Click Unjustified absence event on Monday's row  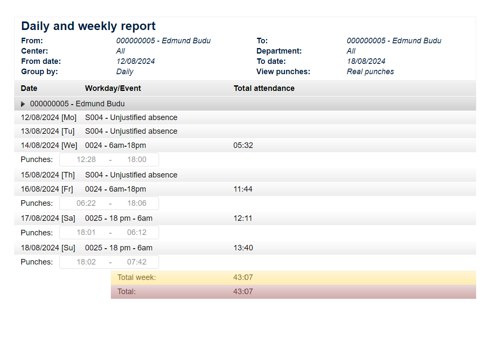click(131, 117)
